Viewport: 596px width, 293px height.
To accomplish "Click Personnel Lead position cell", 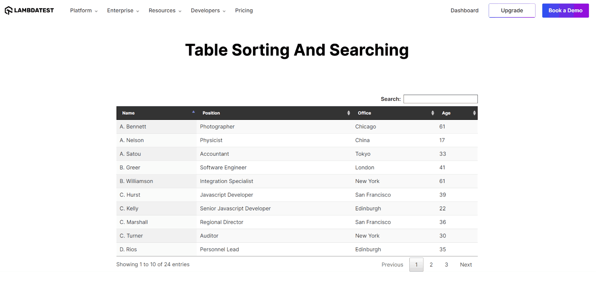I will pyautogui.click(x=274, y=249).
